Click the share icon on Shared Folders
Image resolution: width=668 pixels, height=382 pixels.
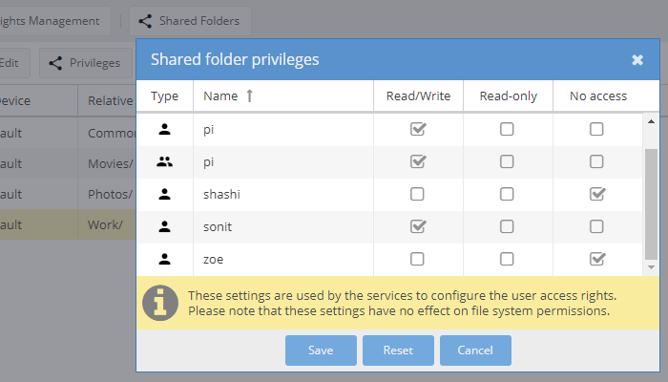pyautogui.click(x=145, y=20)
